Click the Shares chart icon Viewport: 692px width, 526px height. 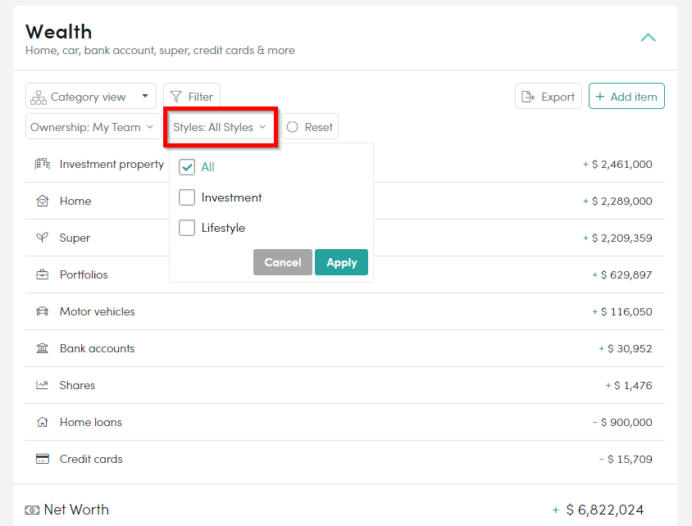pyautogui.click(x=43, y=385)
